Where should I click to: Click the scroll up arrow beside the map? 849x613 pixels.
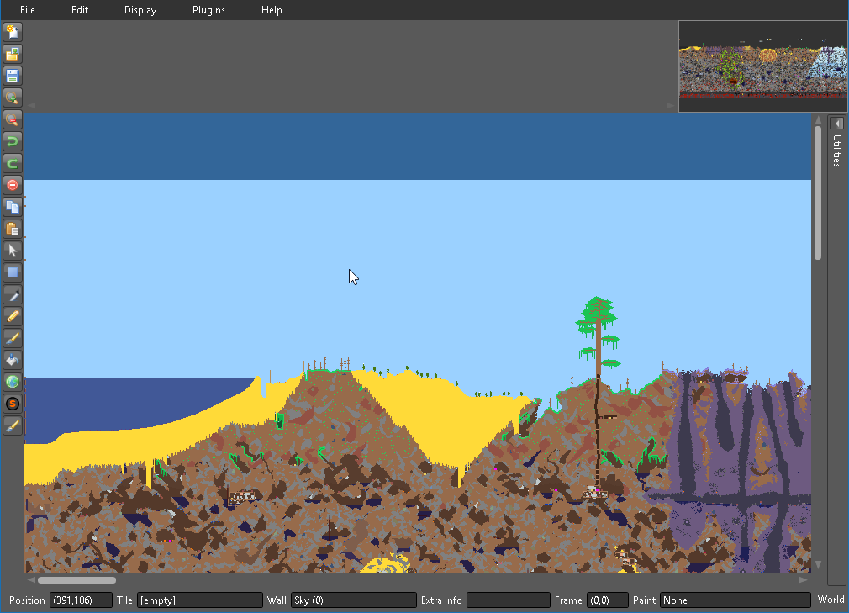(x=818, y=119)
